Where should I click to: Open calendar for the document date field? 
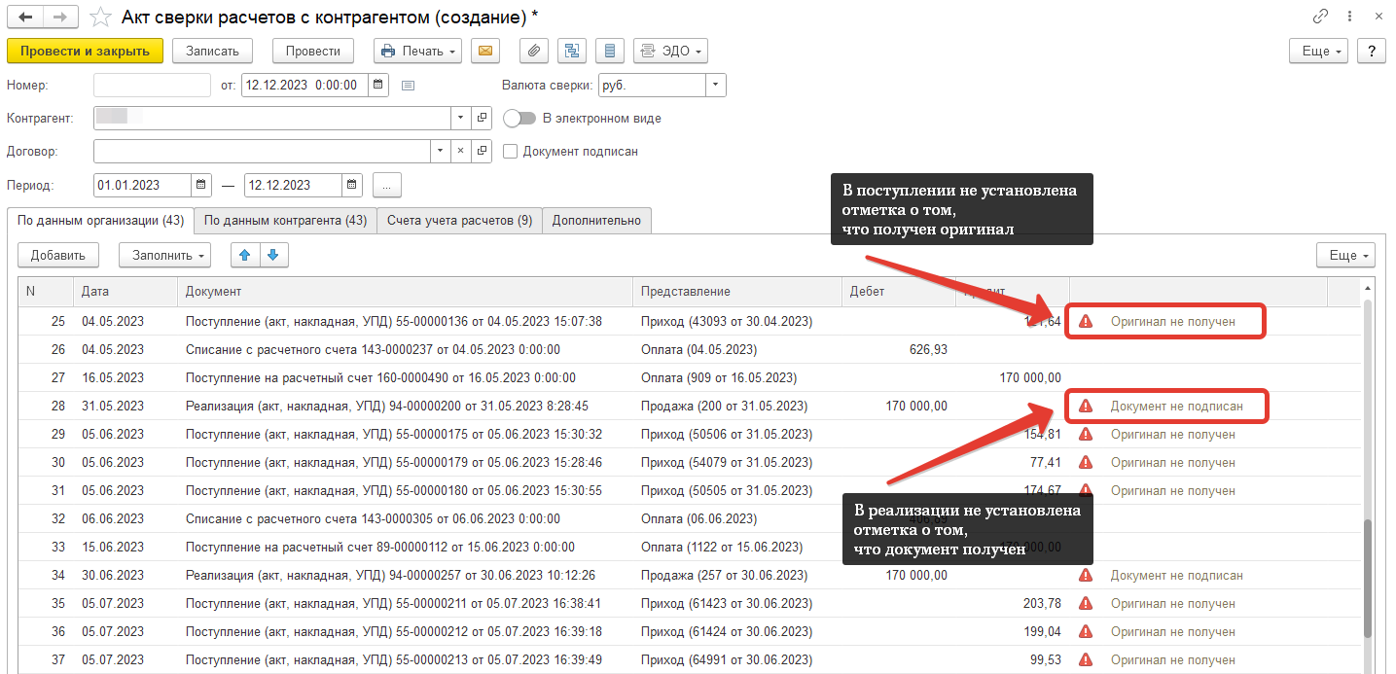coord(378,85)
